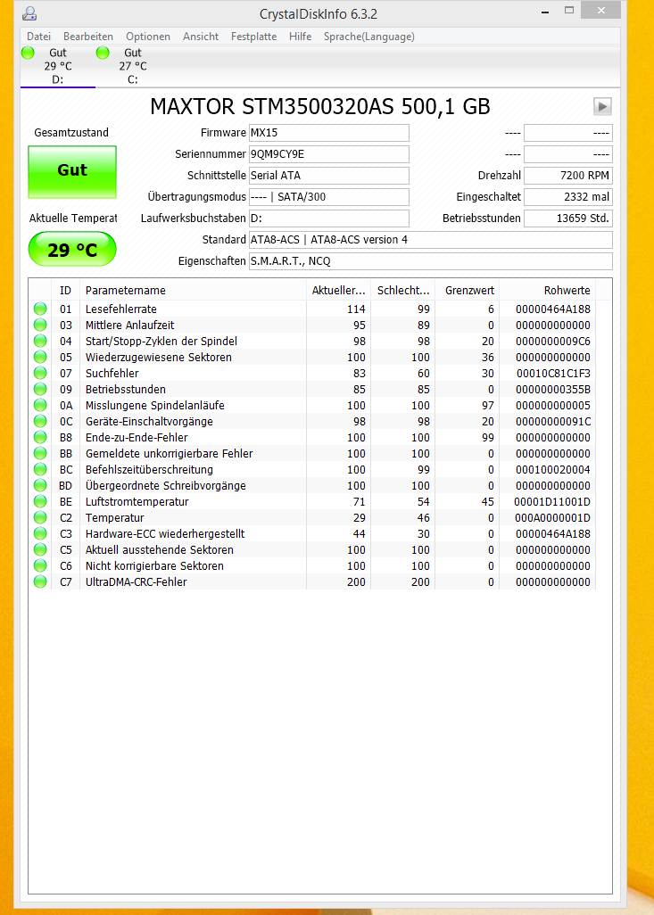Viewport: 654px width, 915px height.
Task: Click the Laufwerksbuchstaben field D:
Action: [328, 218]
